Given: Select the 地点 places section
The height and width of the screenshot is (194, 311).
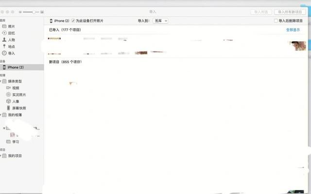Looking at the screenshot, I should (11, 47).
